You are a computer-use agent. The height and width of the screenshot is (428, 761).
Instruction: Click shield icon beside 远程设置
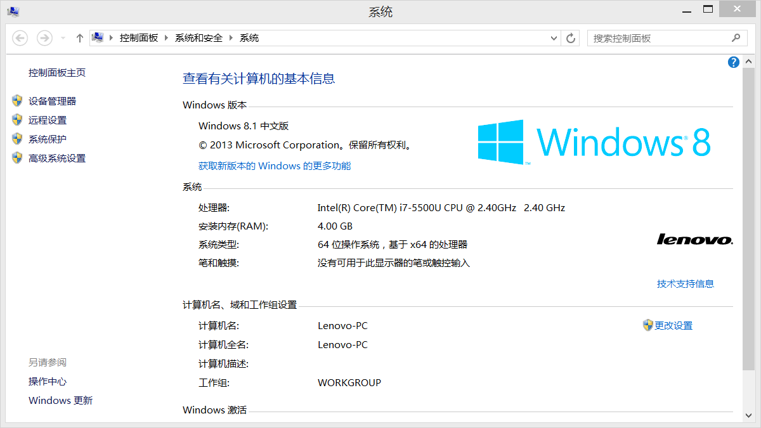click(x=17, y=120)
